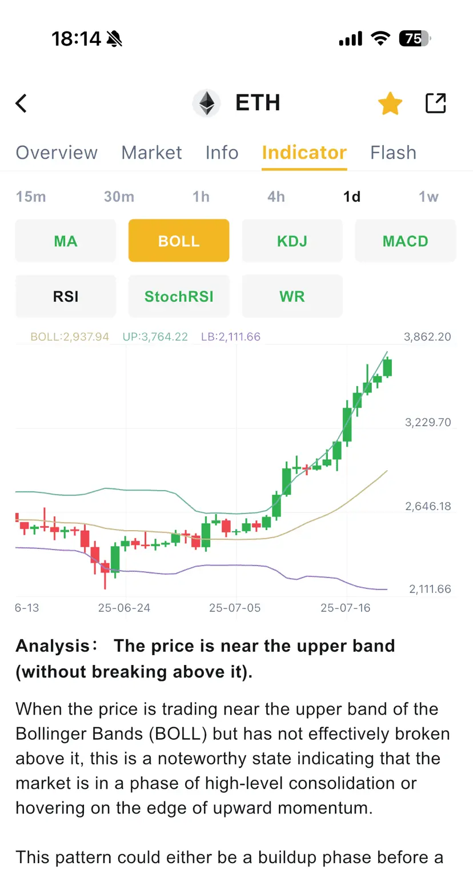Select the StochRSI indicator
Viewport: 473px width, 874px height.
click(x=179, y=296)
